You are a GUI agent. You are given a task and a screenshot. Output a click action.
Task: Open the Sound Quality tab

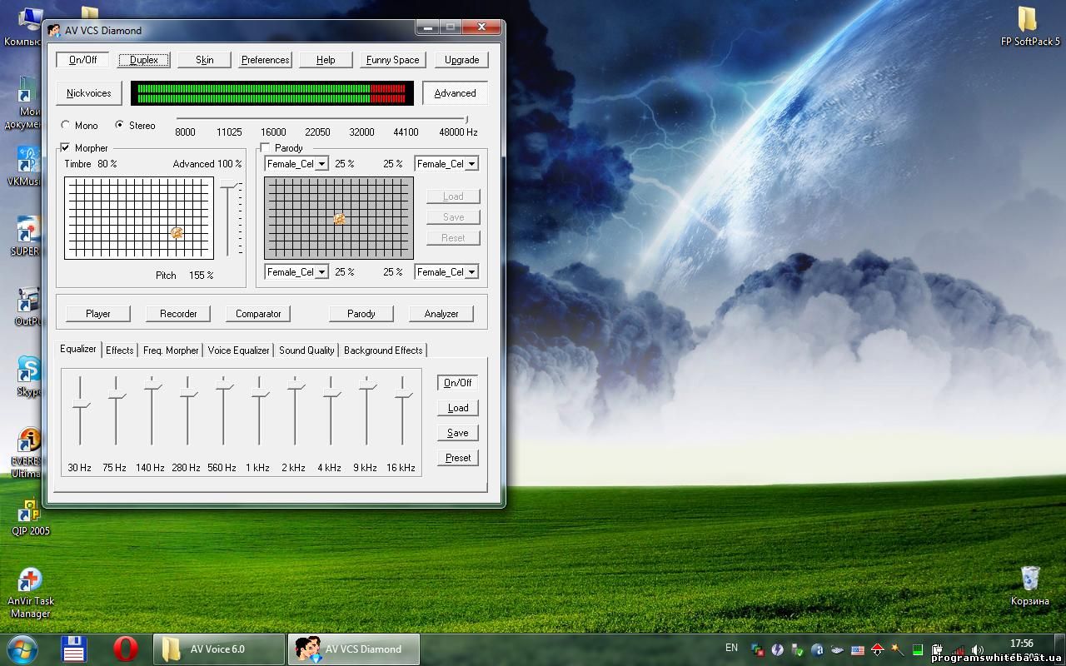(x=306, y=350)
